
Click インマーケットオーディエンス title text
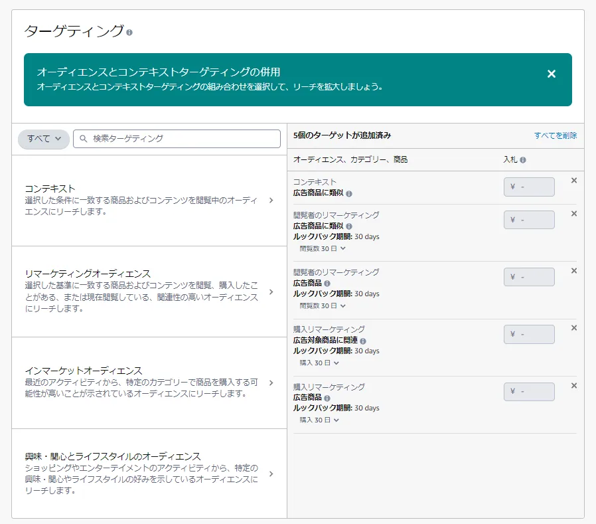tap(84, 371)
